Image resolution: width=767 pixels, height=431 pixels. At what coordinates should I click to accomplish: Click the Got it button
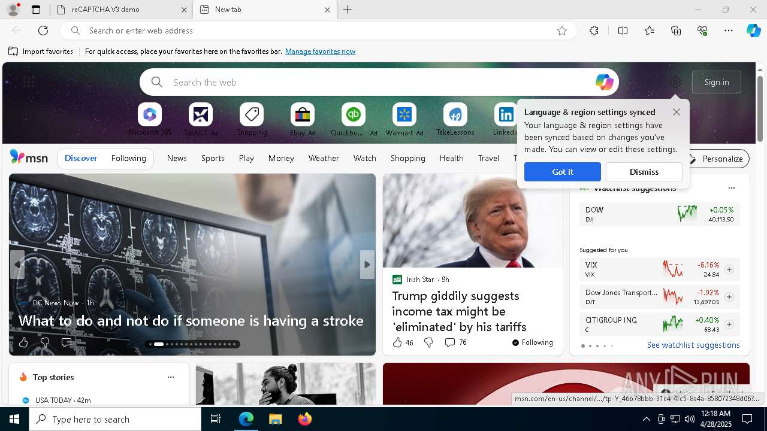click(563, 172)
